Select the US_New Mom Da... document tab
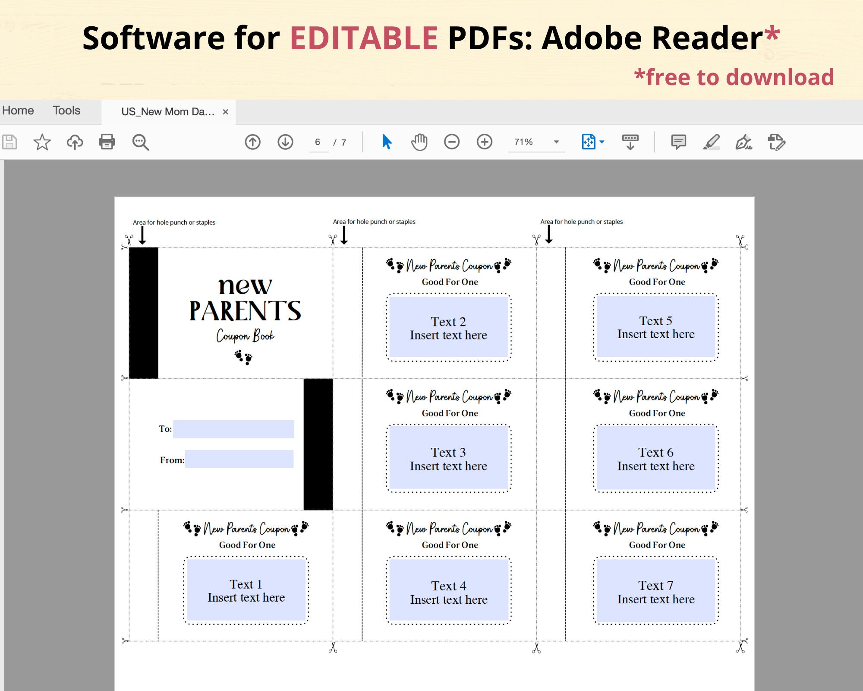The height and width of the screenshot is (691, 863). click(168, 112)
